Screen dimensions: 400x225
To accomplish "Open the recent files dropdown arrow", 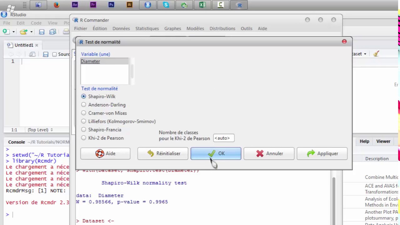I will [31, 32].
